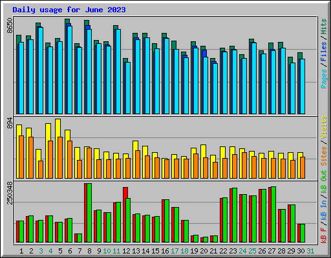Screen dimensions: 331x258
Task: Select the cyan pages bar for day 12
Action: [128, 88]
